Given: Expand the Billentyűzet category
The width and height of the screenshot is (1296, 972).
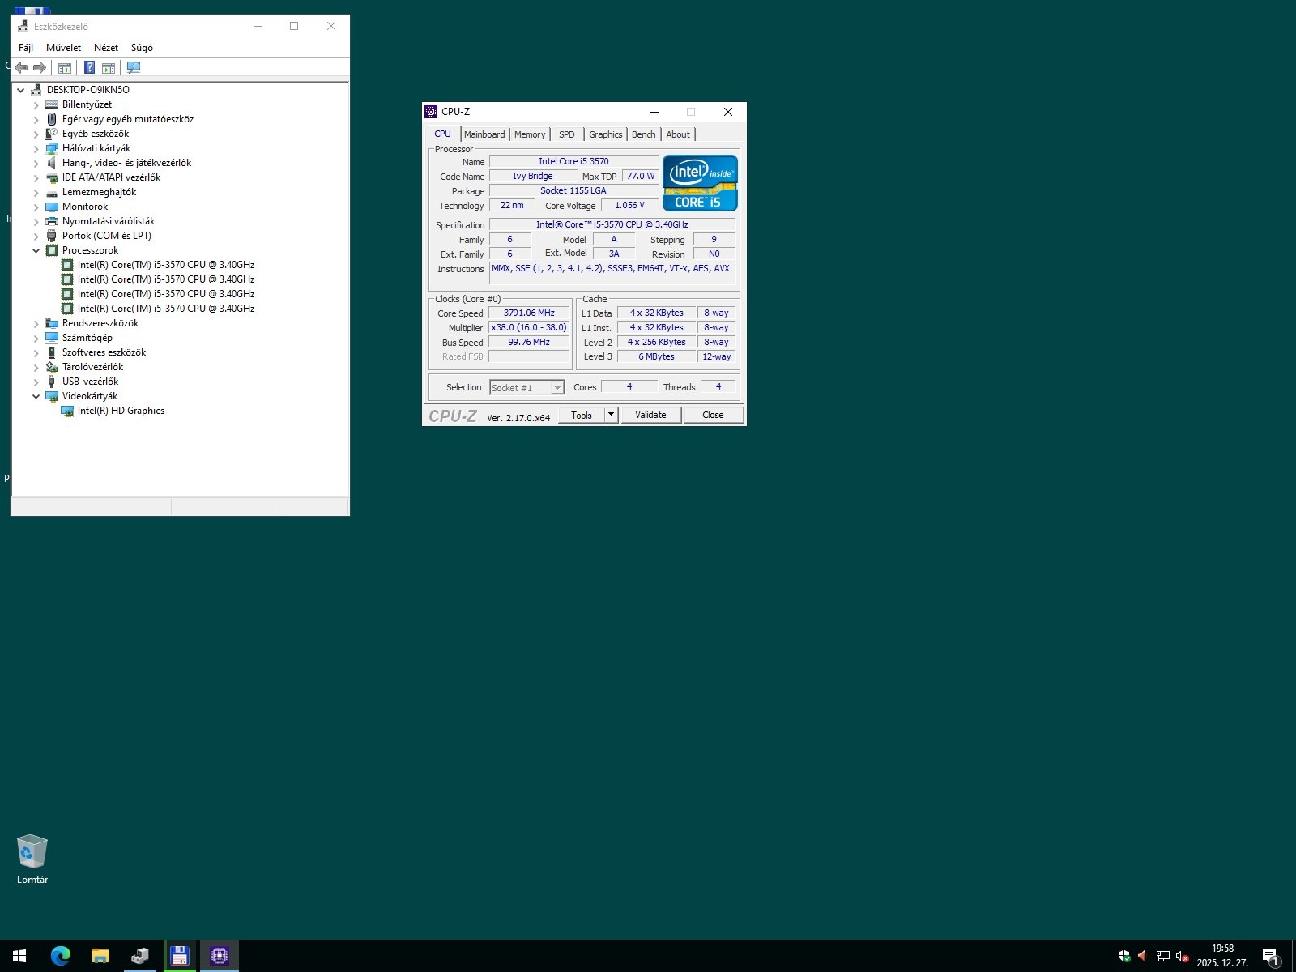Looking at the screenshot, I should click(36, 105).
